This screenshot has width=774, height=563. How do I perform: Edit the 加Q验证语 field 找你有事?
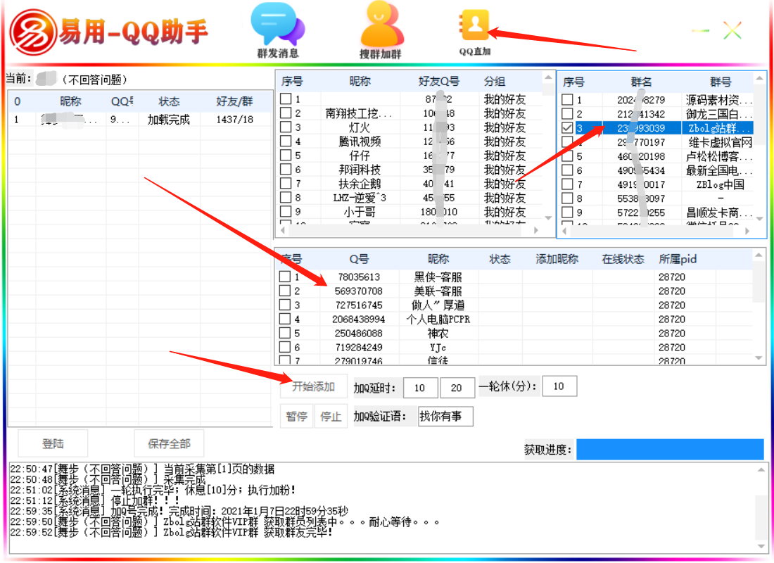[445, 417]
